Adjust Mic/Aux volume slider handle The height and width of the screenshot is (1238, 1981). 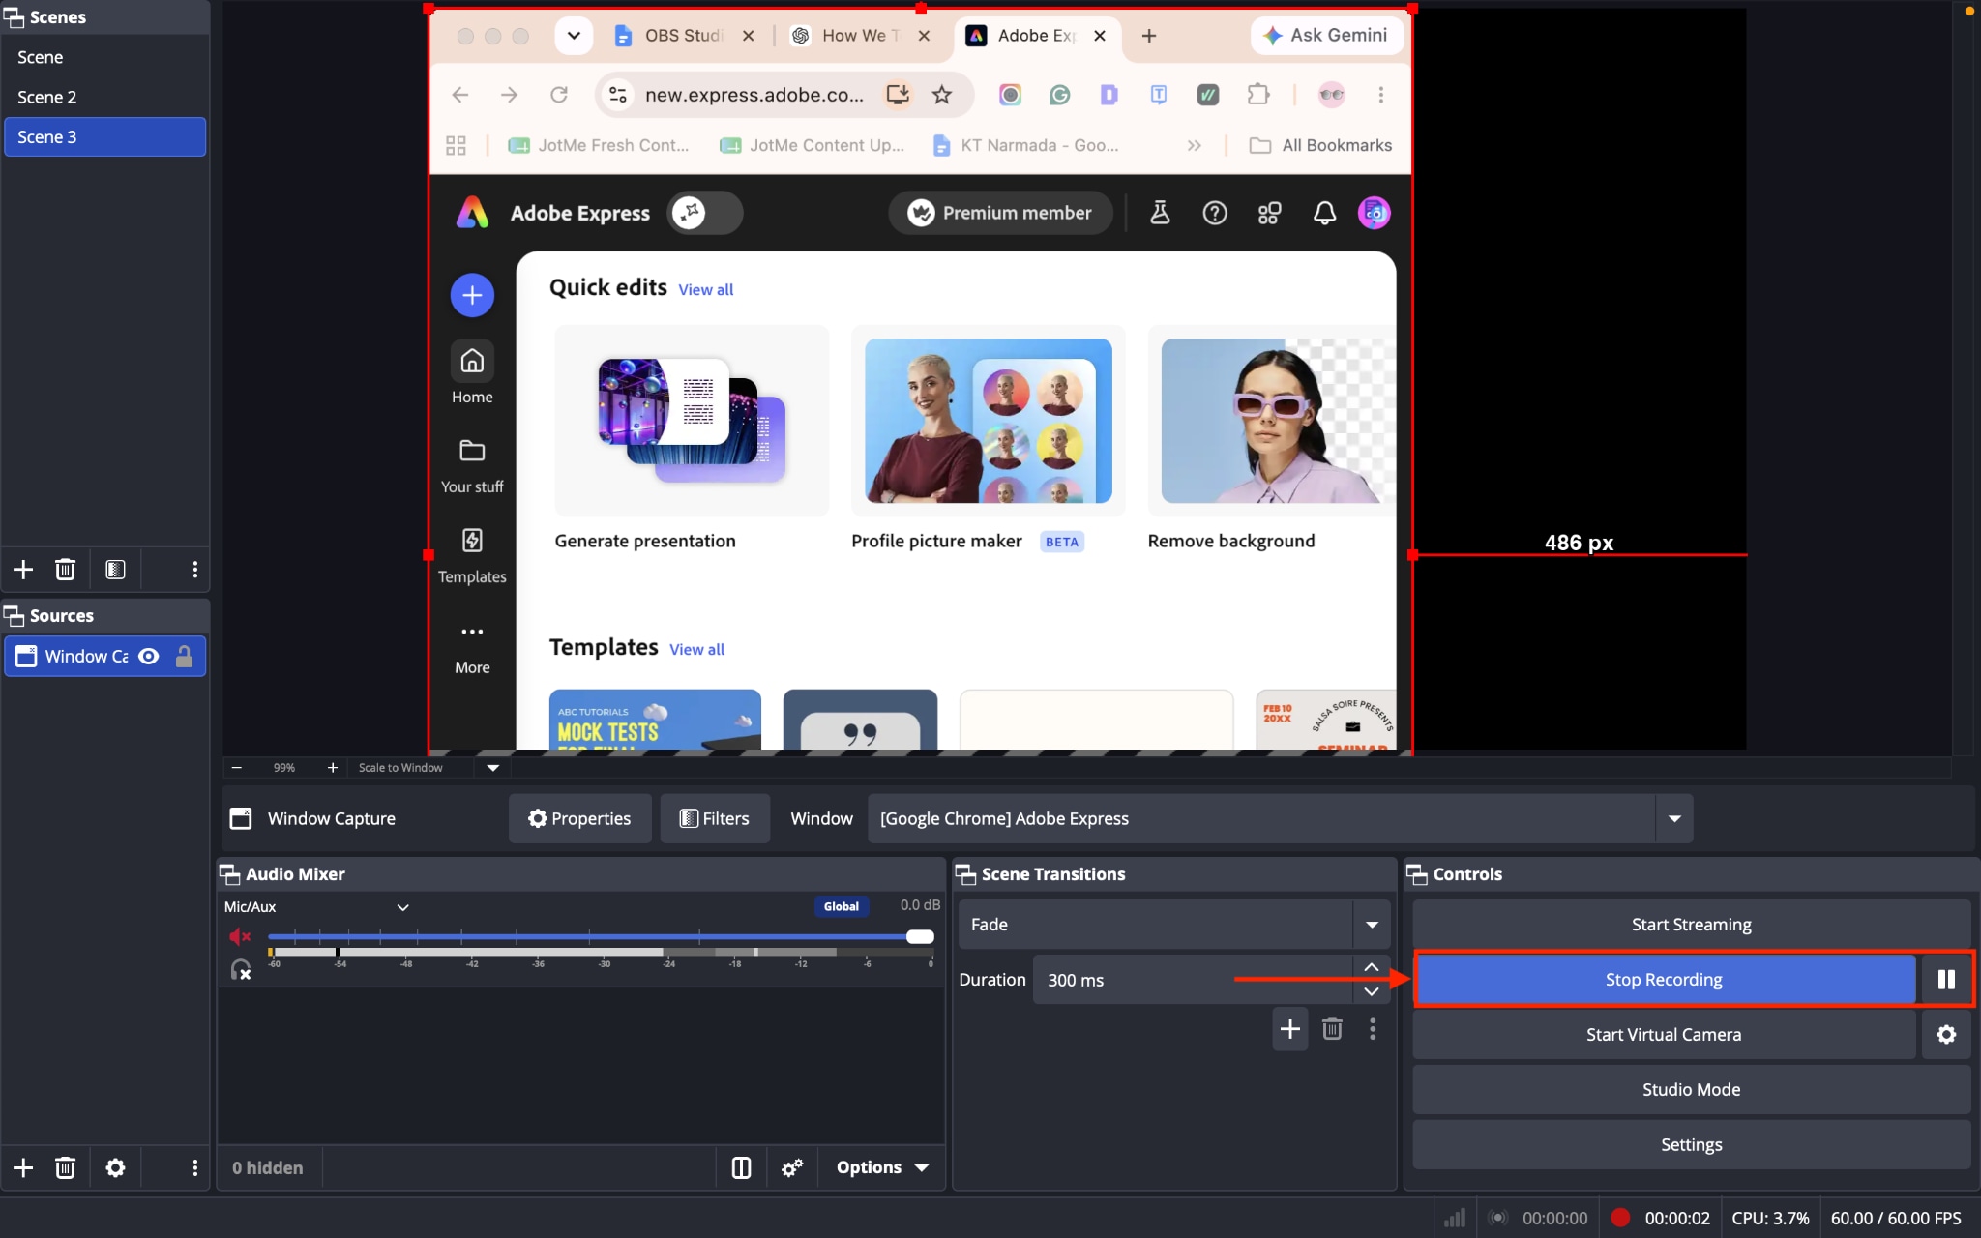920,936
